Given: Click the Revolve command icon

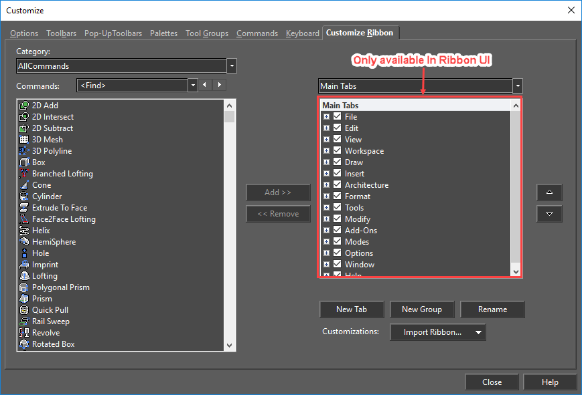Looking at the screenshot, I should (24, 333).
